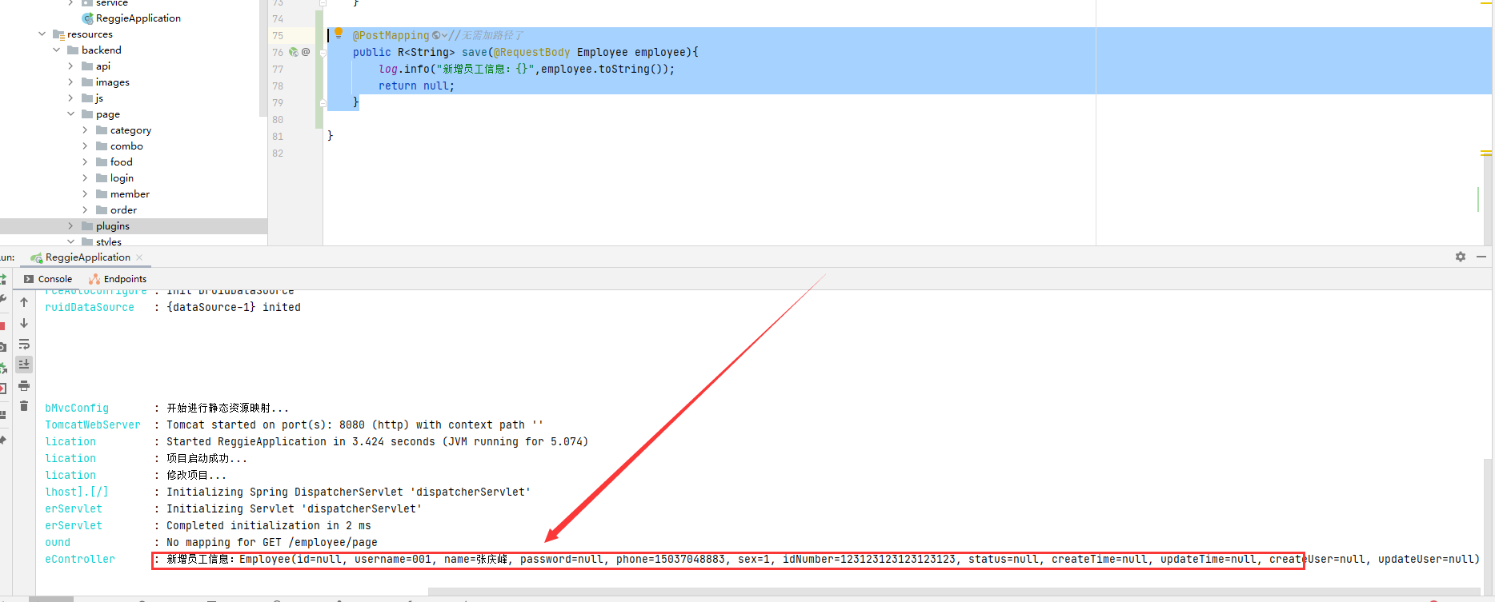Viewport: 1495px width, 602px height.
Task: Click the console horizontal scrollbar
Action: (x=952, y=592)
